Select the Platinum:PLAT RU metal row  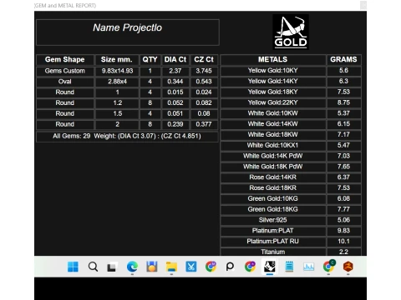pos(273,242)
